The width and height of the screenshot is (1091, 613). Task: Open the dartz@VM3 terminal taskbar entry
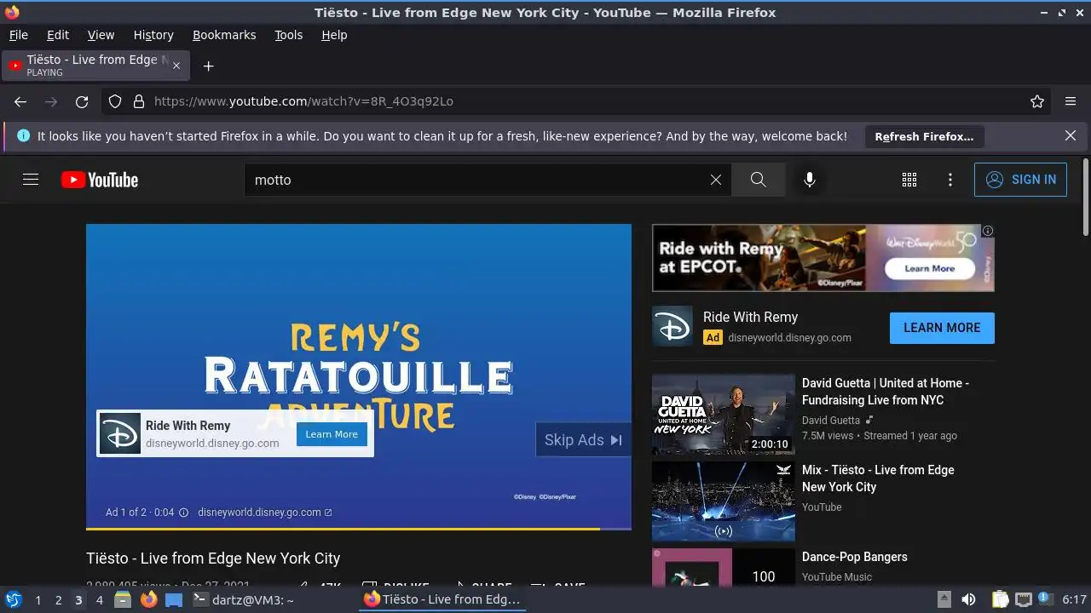(243, 599)
